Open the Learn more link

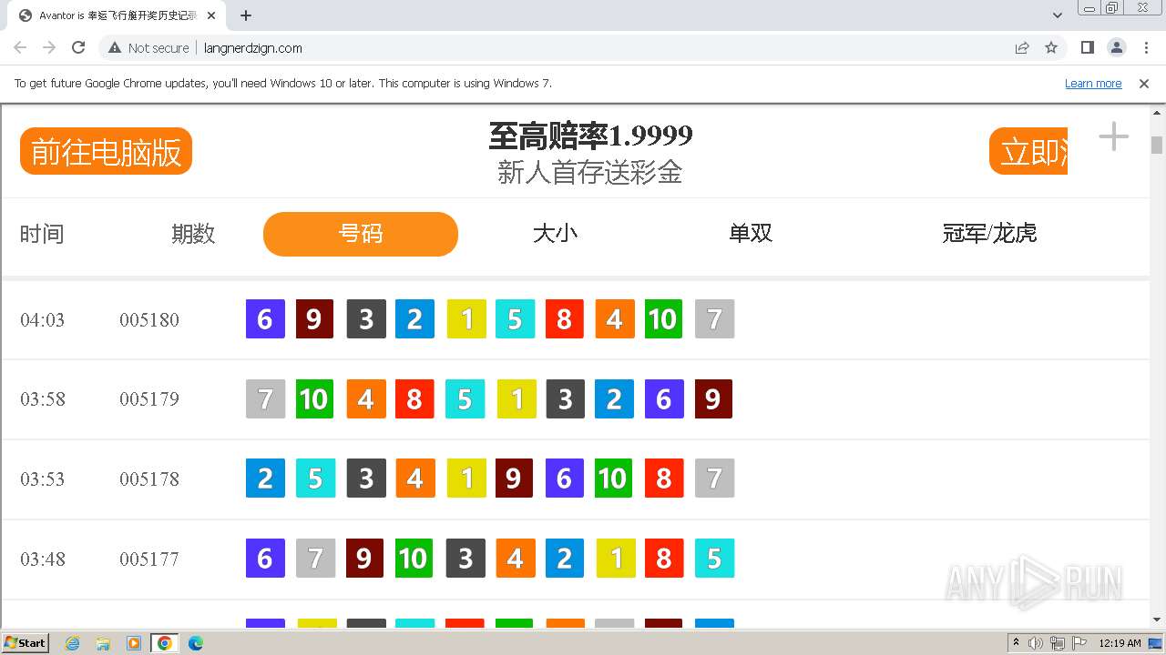(x=1093, y=83)
